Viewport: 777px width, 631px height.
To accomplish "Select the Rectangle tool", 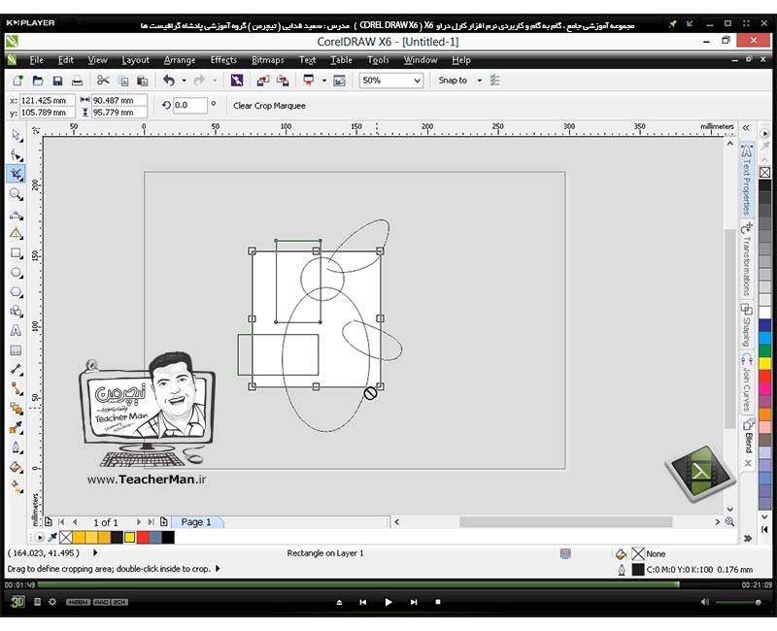I will coord(16,253).
